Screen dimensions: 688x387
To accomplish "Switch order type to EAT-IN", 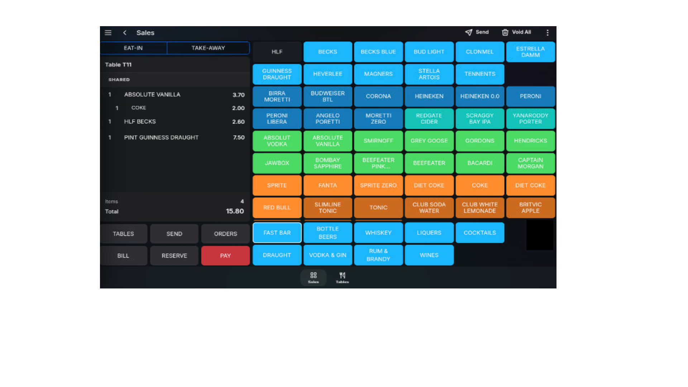I will click(x=134, y=48).
